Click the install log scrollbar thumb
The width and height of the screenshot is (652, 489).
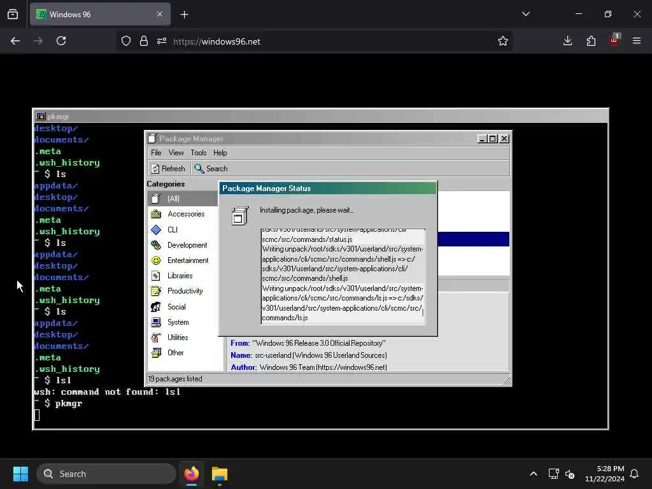(423, 312)
